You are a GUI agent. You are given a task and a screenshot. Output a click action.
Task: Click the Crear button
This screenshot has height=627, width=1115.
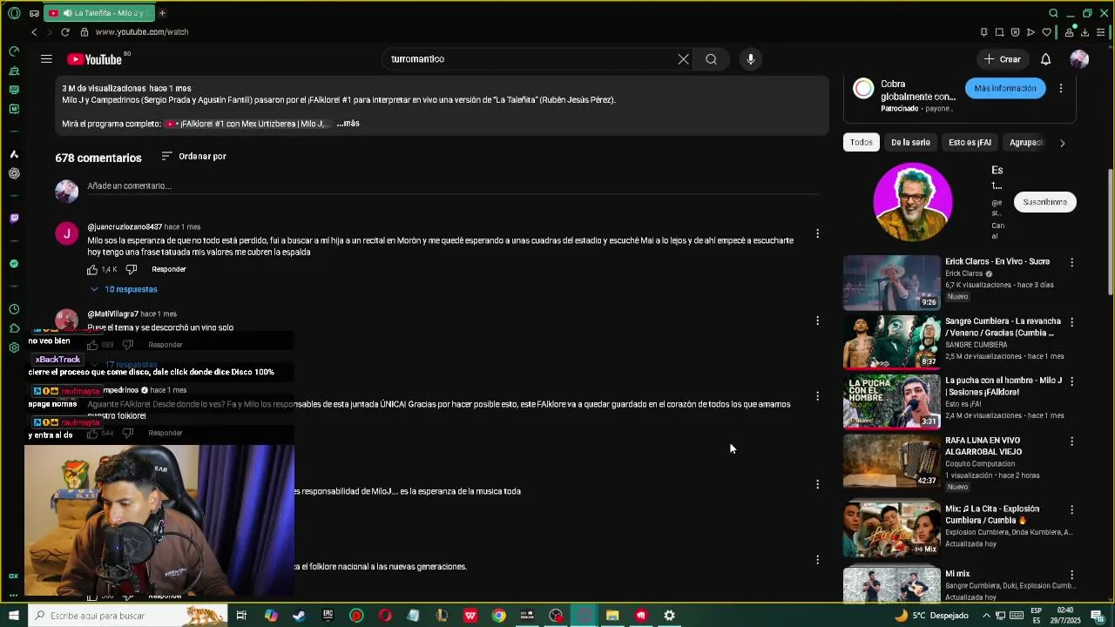click(1002, 59)
